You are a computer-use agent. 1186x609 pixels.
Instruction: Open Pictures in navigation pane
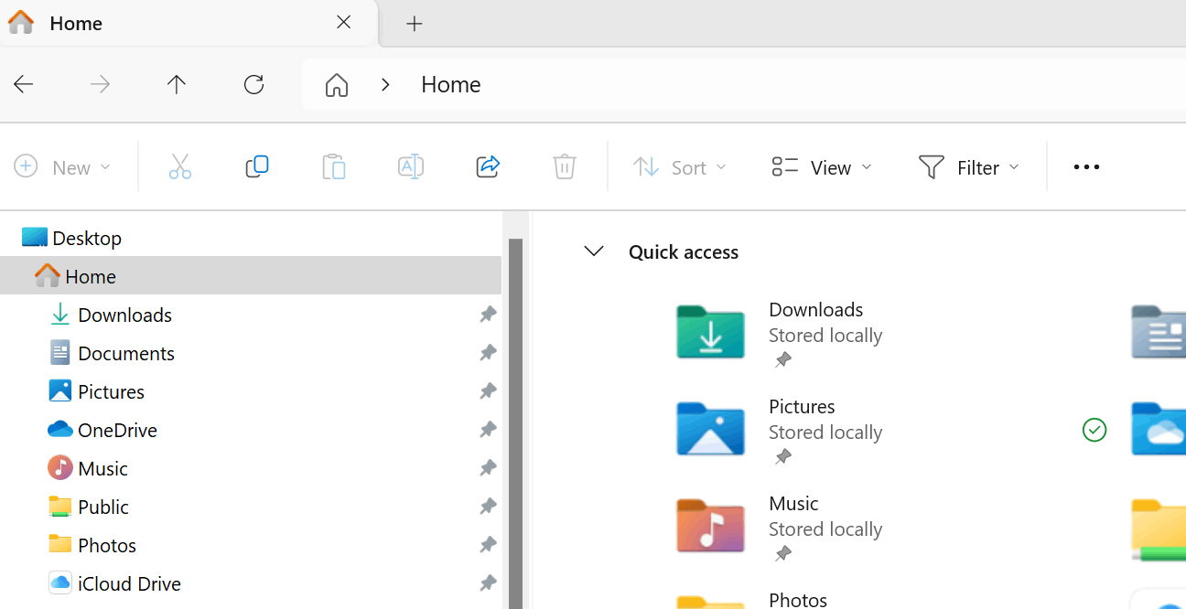[x=112, y=391]
